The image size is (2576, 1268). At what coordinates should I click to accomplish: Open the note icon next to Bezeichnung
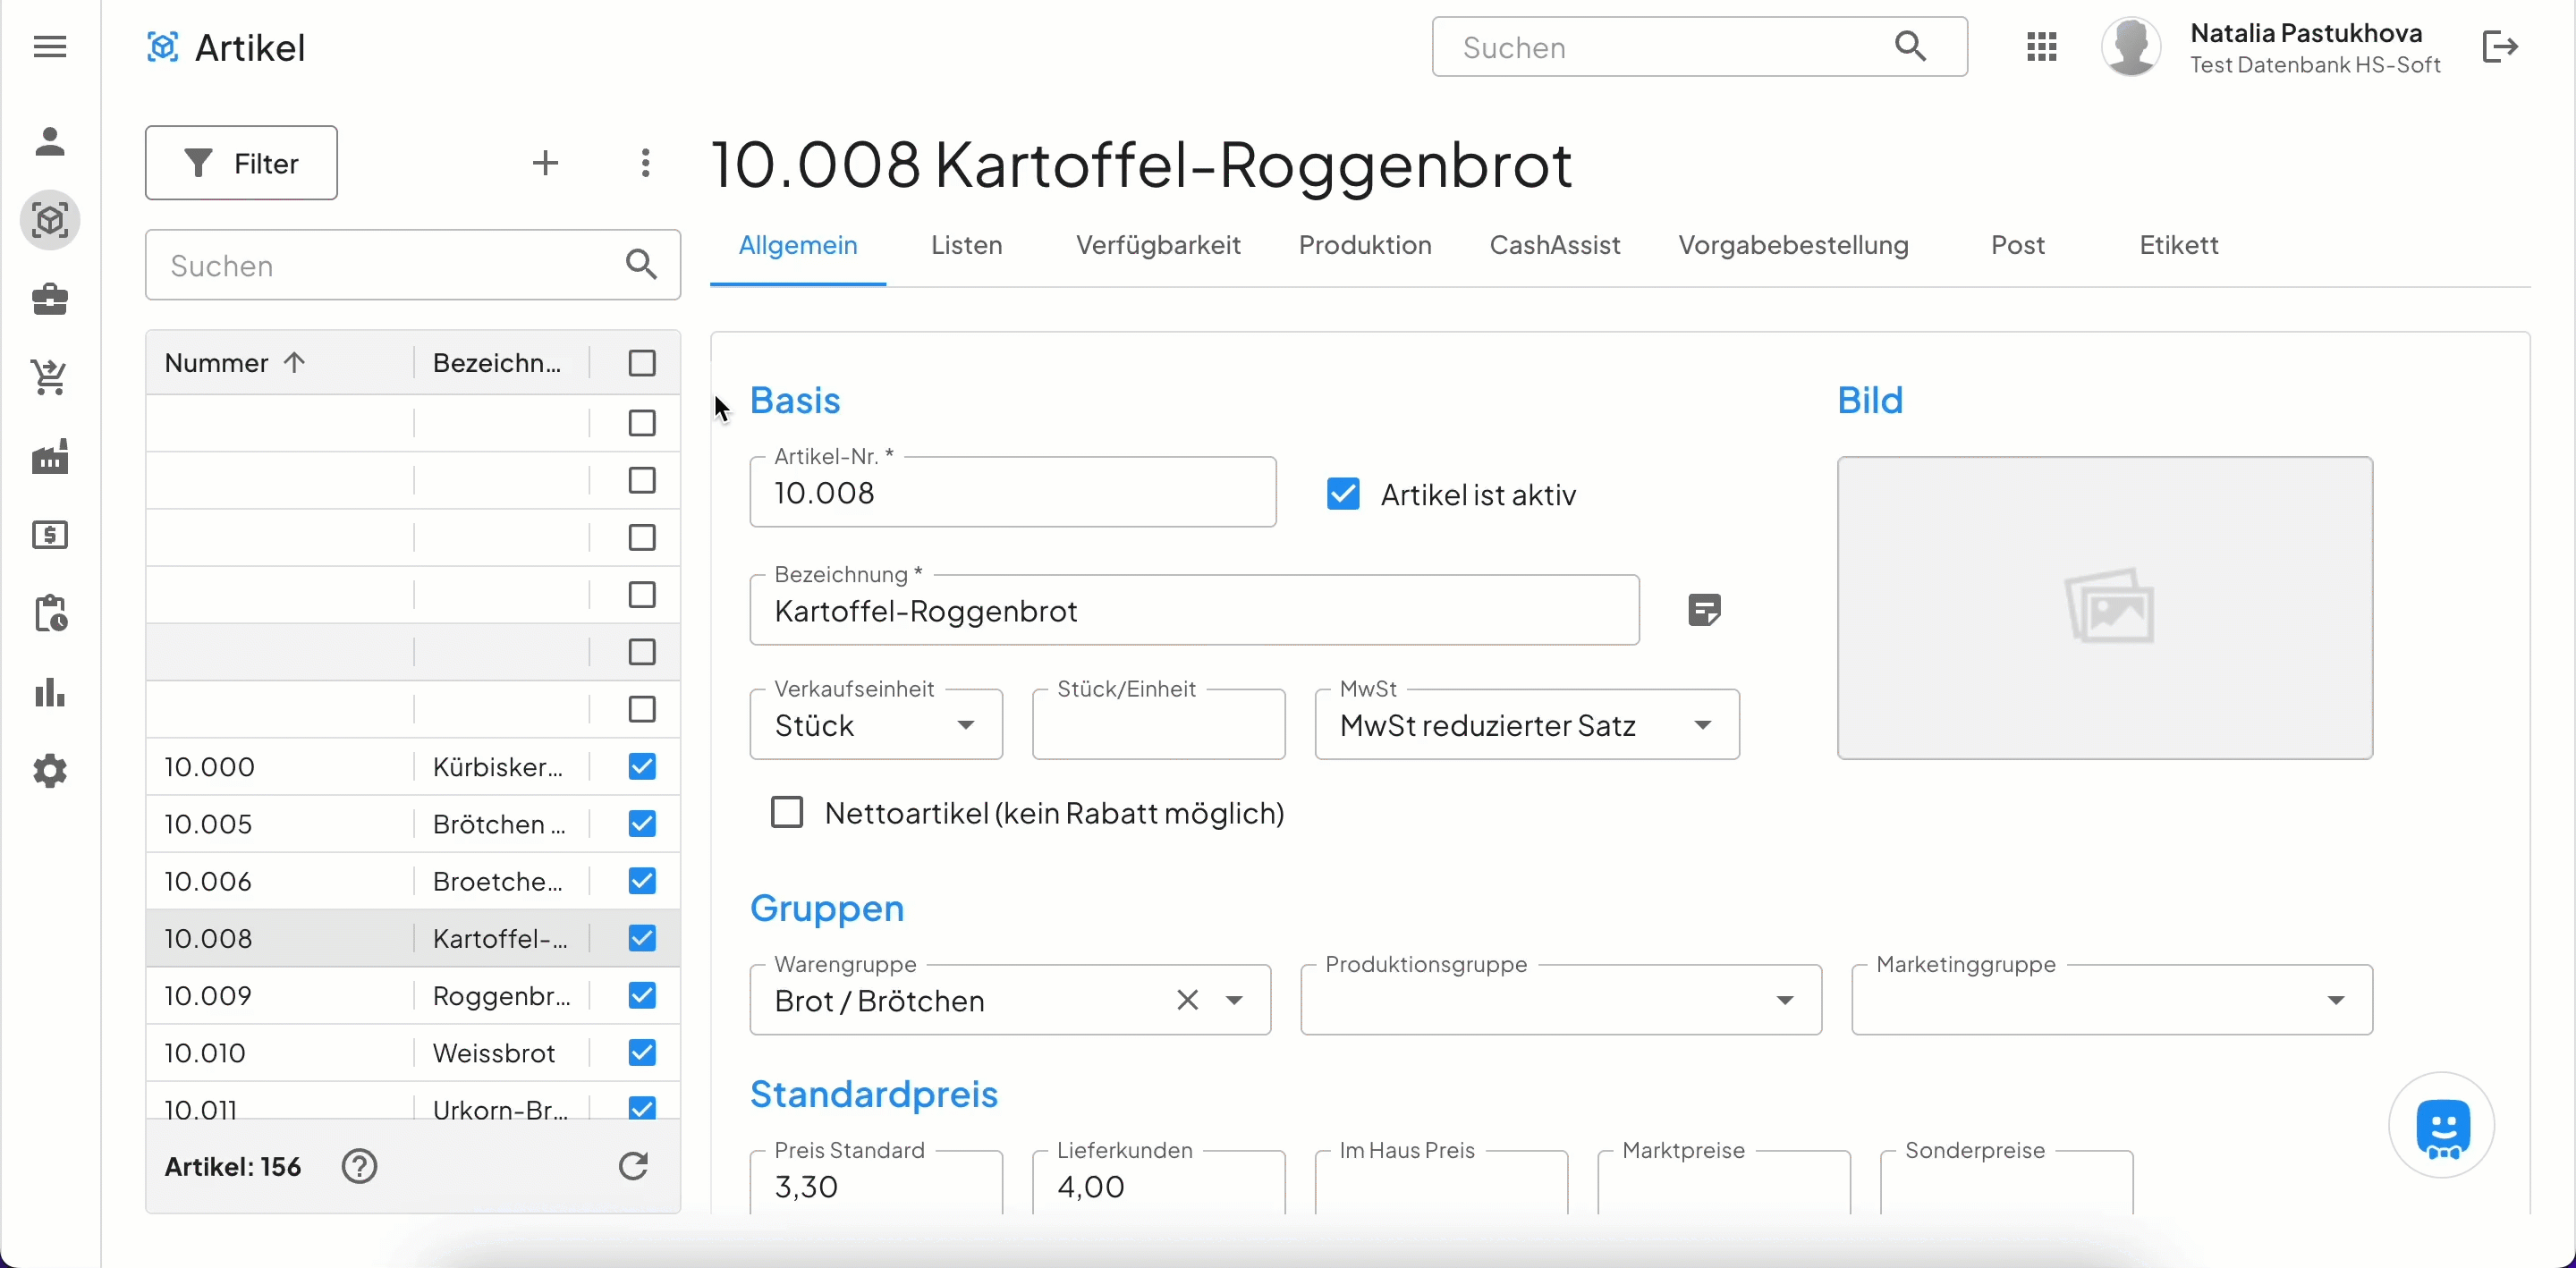click(x=1704, y=609)
